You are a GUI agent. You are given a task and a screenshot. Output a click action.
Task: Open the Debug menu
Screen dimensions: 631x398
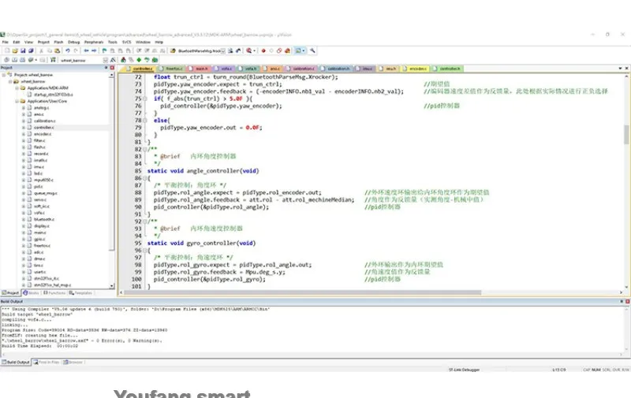pos(73,42)
